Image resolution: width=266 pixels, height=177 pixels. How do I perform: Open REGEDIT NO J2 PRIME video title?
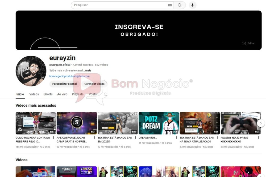coord(234,140)
